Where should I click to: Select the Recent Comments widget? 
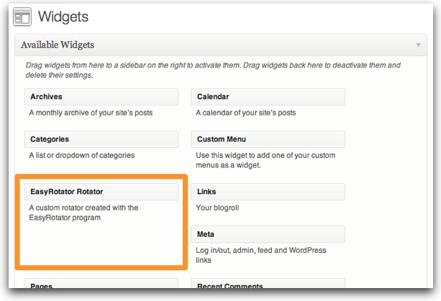tap(268, 286)
